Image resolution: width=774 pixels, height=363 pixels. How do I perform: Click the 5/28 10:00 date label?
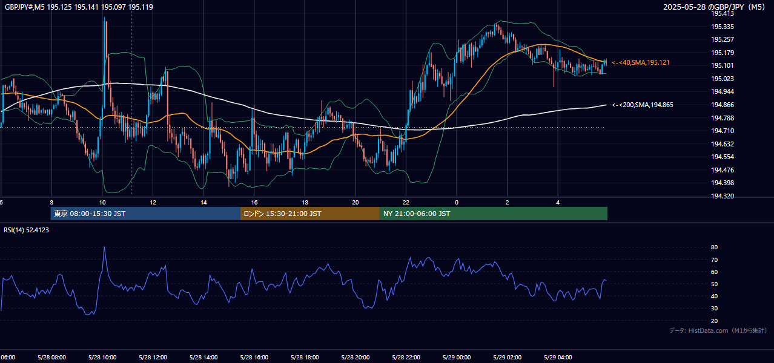point(102,358)
